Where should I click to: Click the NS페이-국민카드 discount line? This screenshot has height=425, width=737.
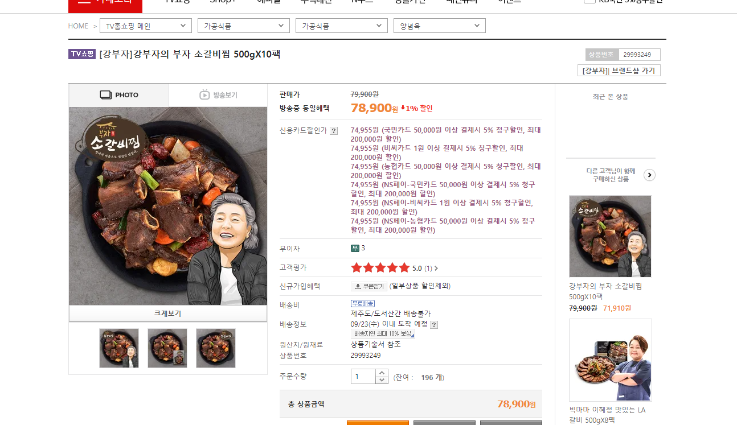[443, 189]
